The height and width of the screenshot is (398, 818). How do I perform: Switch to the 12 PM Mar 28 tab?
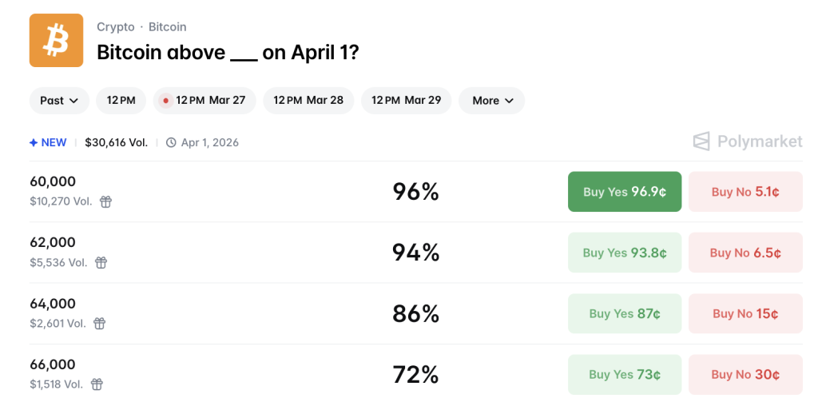click(x=308, y=101)
